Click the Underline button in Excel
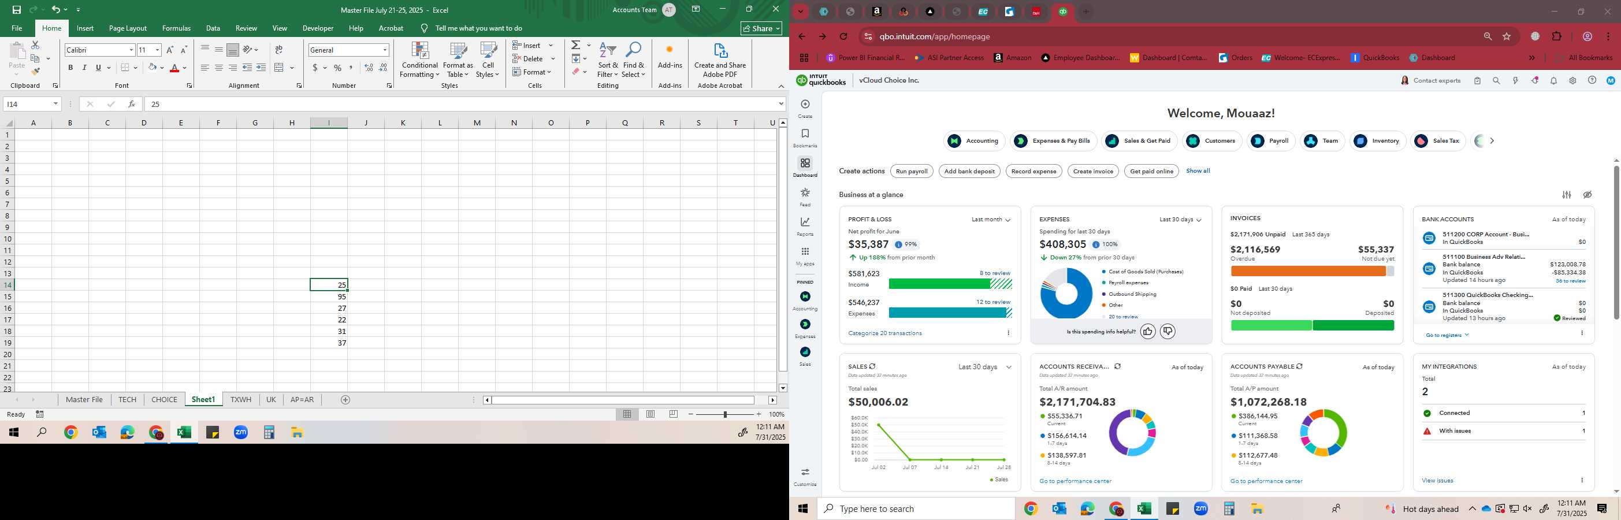Screen dimensions: 1621x520 click(98, 68)
